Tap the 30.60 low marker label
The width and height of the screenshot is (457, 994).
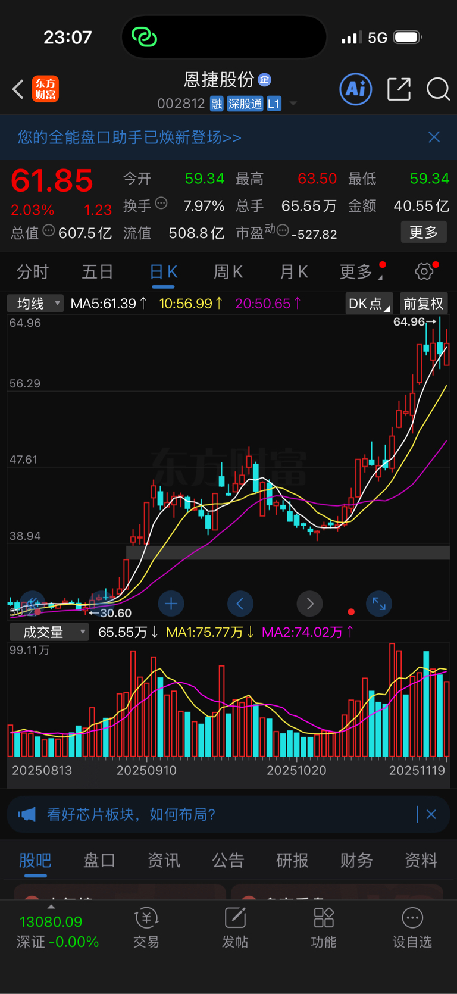[111, 613]
